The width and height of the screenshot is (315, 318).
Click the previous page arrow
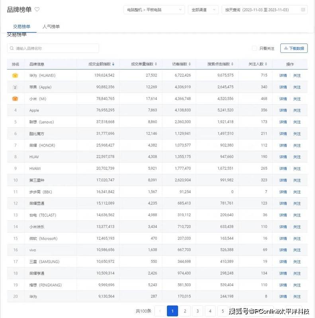tap(160, 311)
